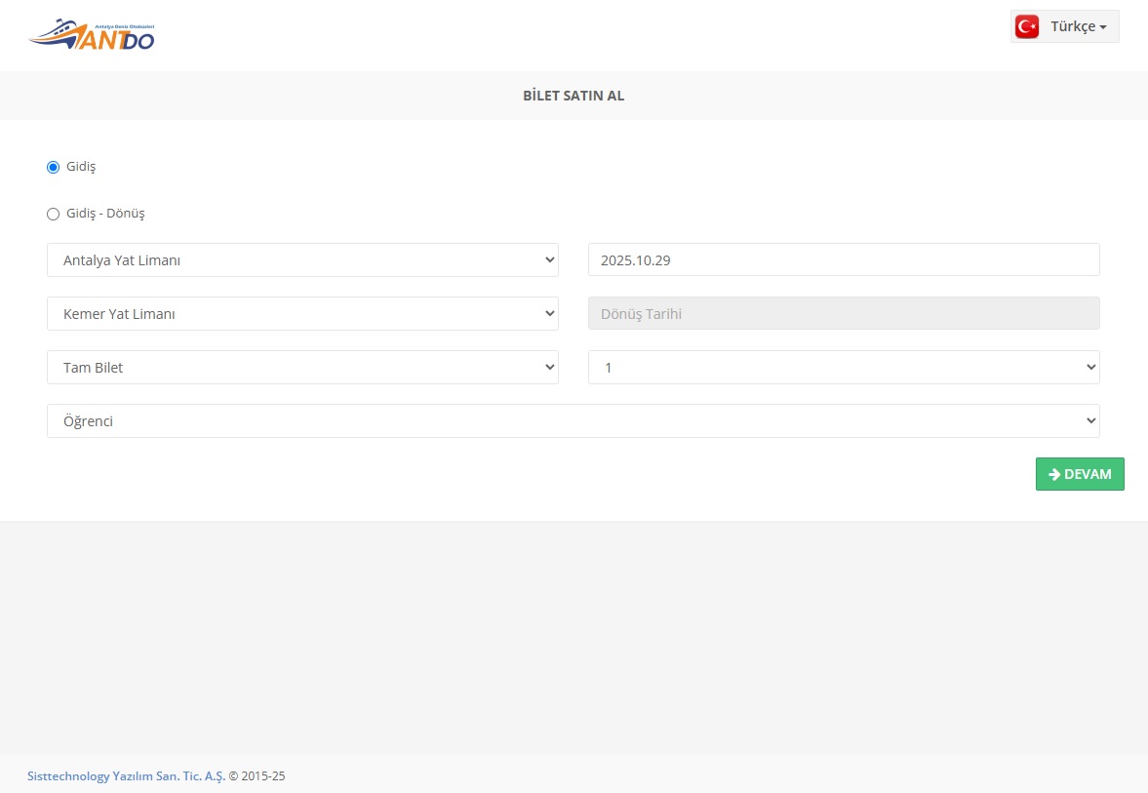Click the arrow icon on the DEVAM button
Image resolution: width=1148 pixels, height=793 pixels.
point(1053,474)
